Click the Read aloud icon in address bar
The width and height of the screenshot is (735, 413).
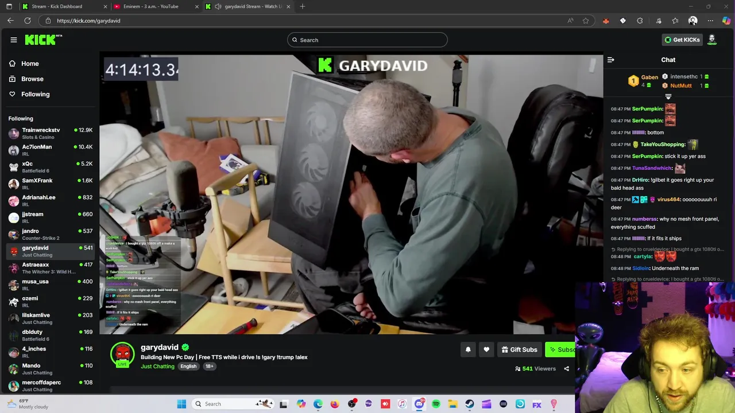[x=570, y=21]
